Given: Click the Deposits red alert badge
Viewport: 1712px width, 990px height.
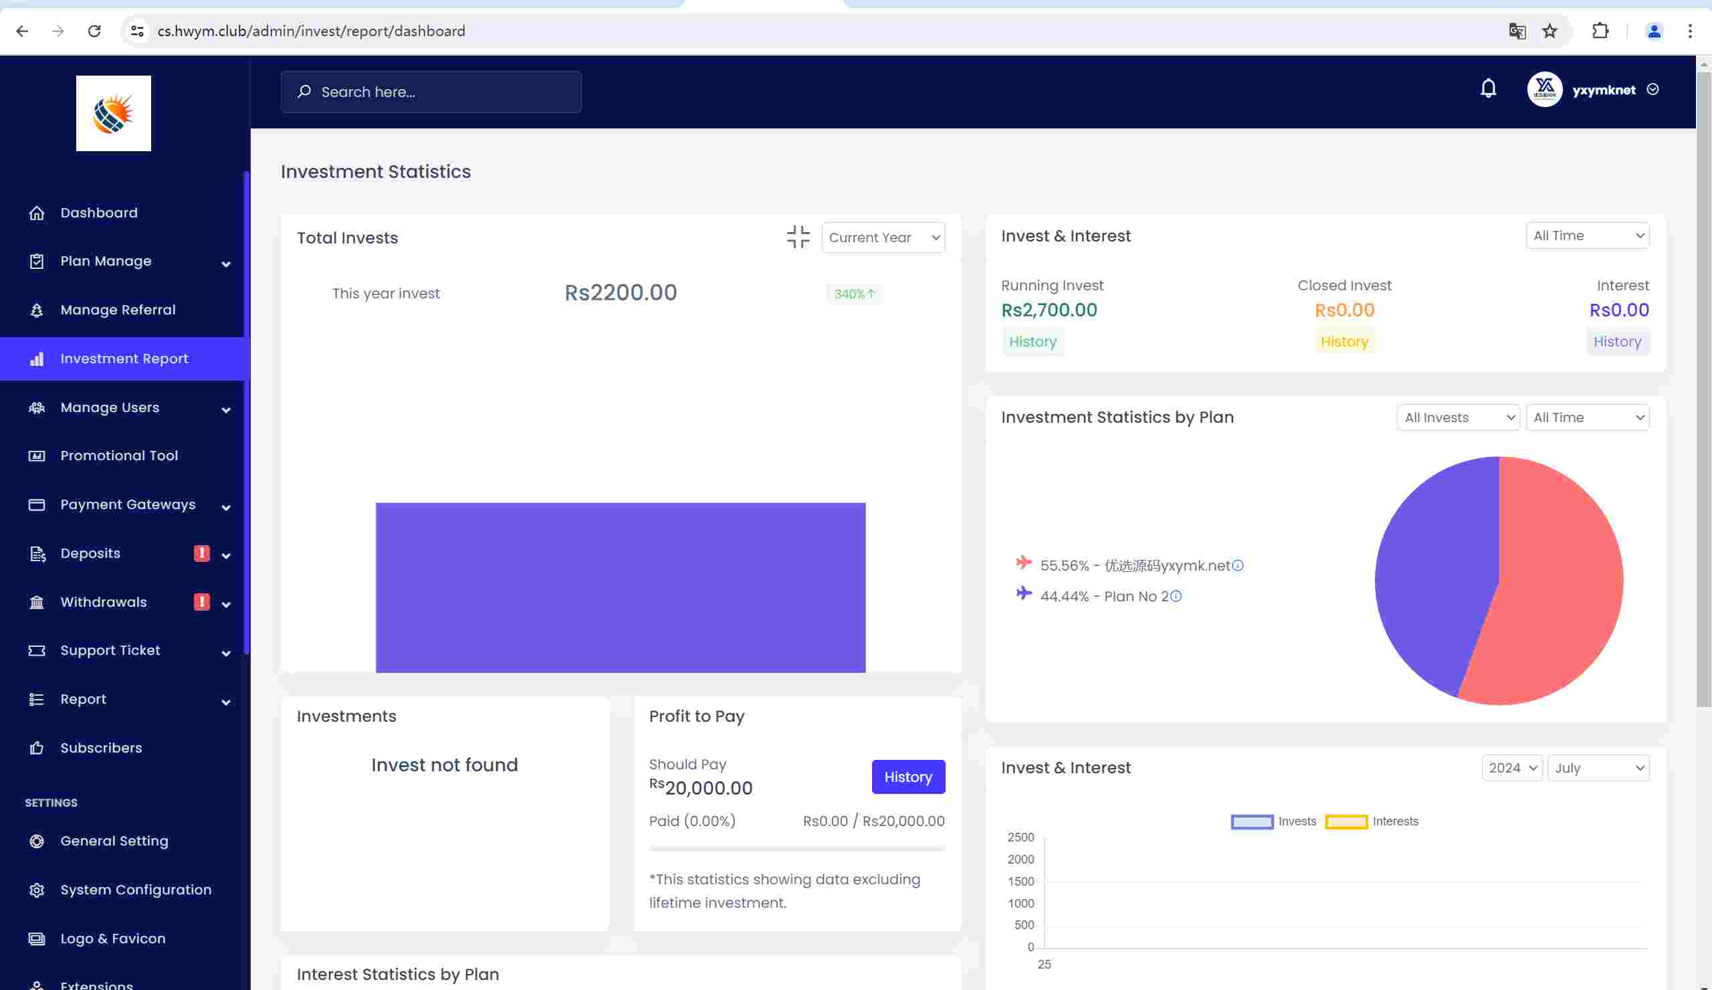Looking at the screenshot, I should coord(202,553).
